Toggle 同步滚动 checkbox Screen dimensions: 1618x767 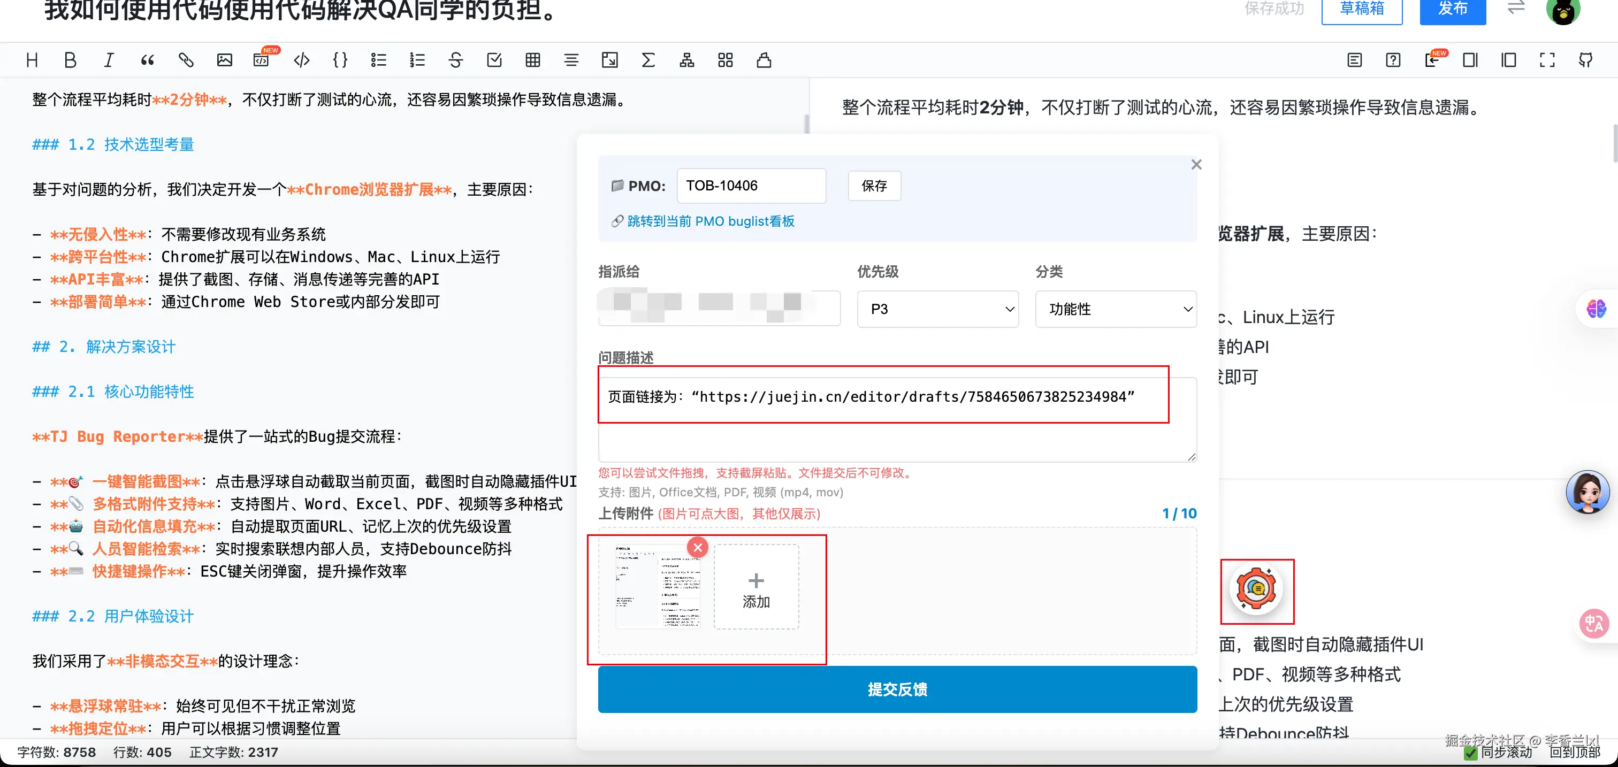[1470, 753]
